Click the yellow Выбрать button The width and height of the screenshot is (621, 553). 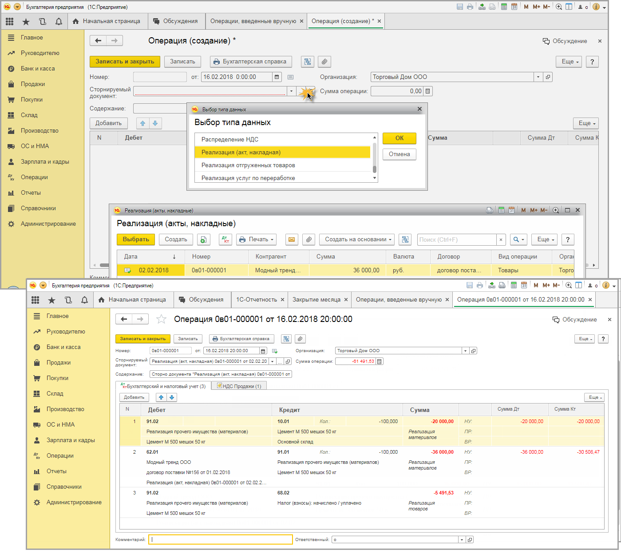coord(135,239)
